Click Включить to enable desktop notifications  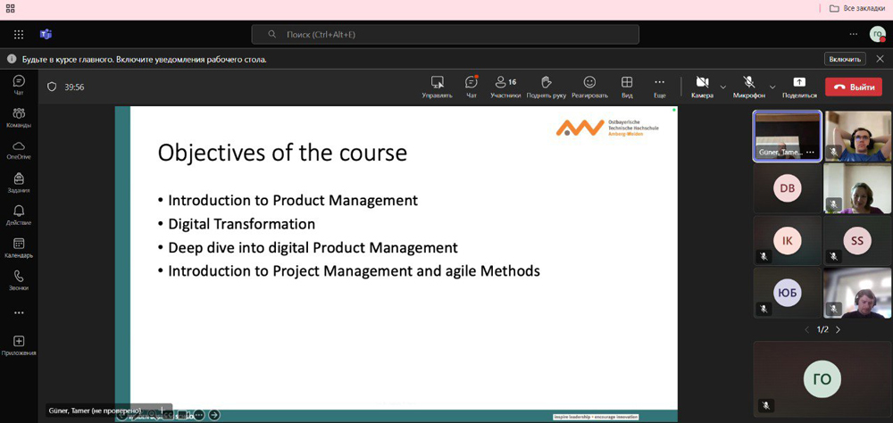tap(845, 59)
